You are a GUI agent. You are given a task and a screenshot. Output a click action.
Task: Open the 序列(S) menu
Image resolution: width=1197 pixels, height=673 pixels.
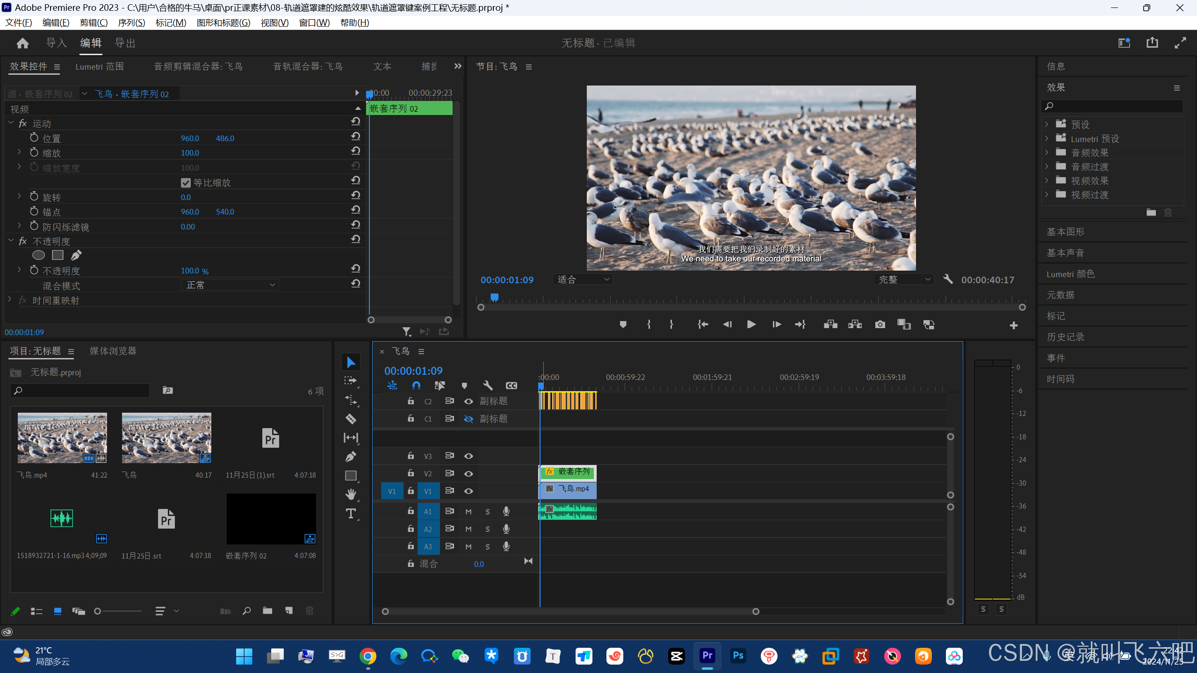pos(131,22)
